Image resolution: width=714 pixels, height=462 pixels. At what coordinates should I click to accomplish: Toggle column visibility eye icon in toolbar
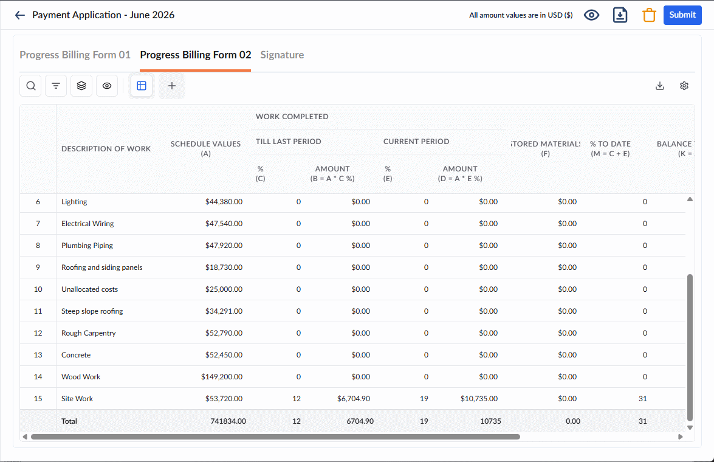[x=107, y=86]
